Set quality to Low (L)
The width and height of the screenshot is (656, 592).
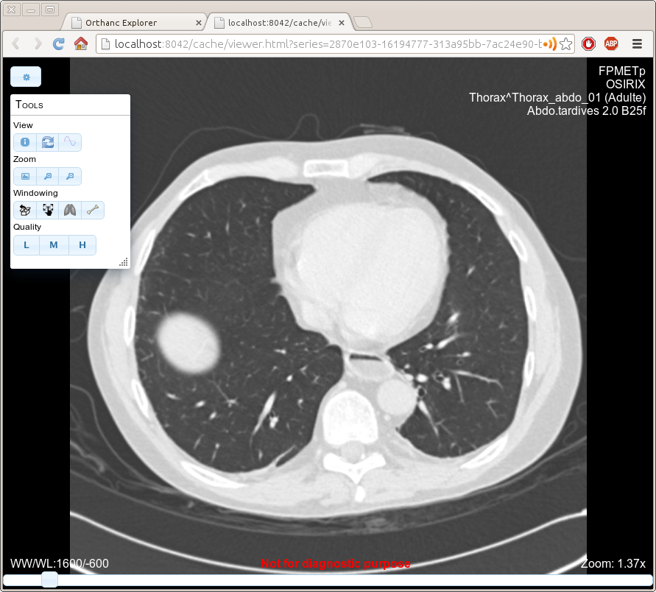tap(27, 245)
